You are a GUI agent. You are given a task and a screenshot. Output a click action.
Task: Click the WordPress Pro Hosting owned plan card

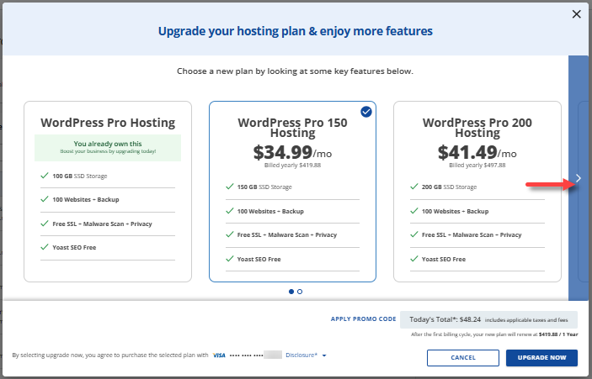[108, 192]
